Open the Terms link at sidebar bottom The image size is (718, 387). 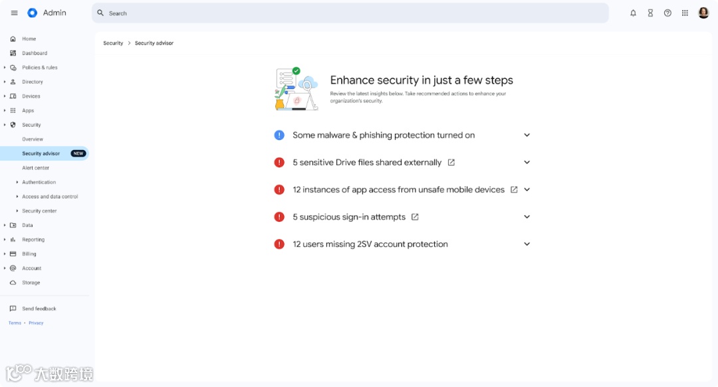pos(14,323)
